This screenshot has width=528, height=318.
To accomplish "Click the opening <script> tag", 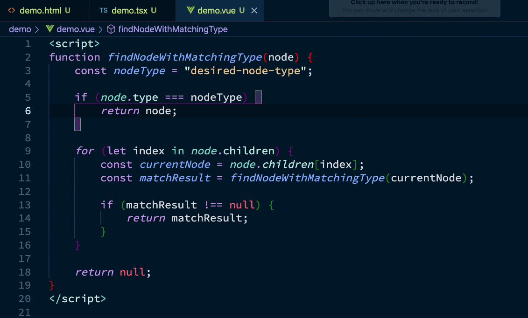I will tap(74, 44).
